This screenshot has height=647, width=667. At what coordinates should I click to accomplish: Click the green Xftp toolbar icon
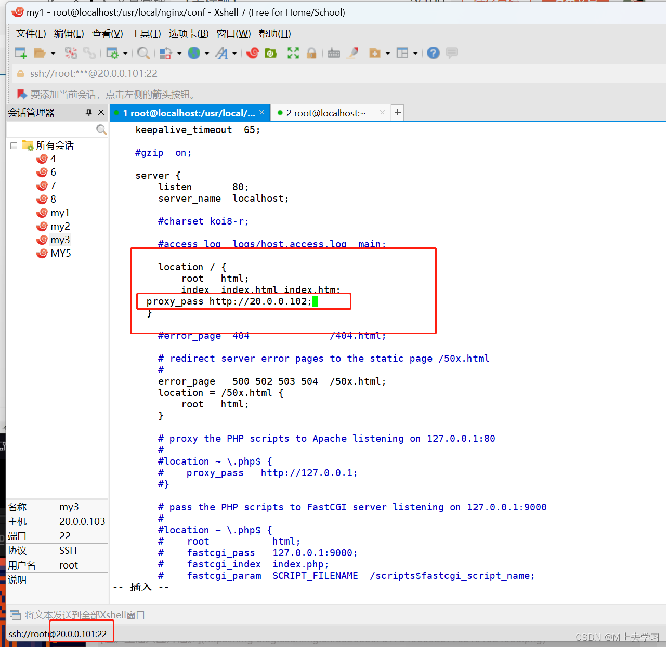(270, 53)
